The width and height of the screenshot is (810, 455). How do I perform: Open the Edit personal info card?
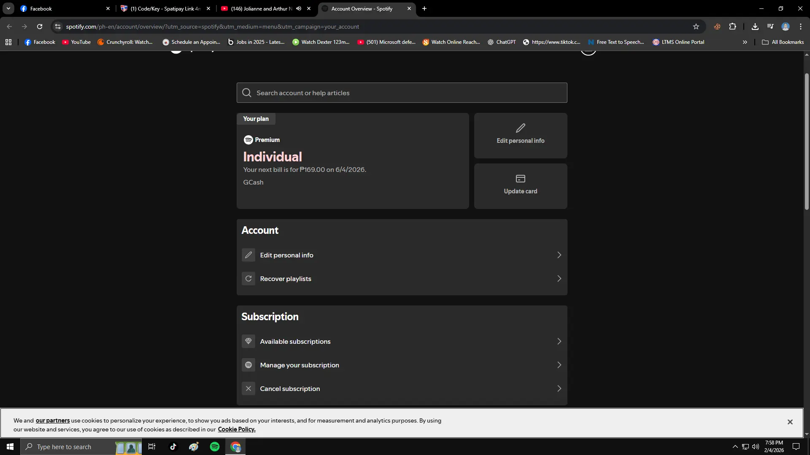point(521,136)
